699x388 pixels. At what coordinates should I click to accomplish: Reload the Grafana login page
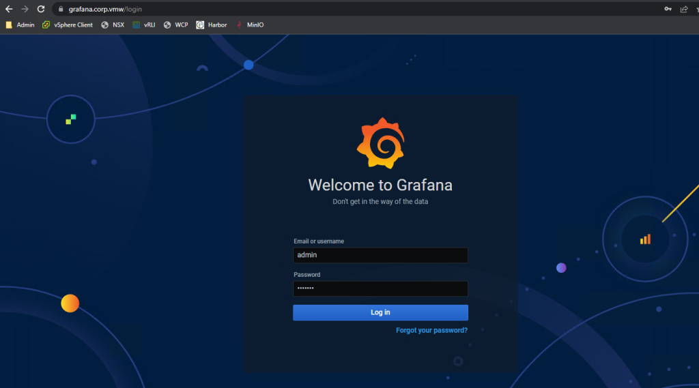click(41, 9)
